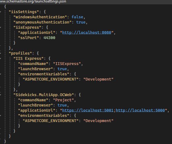Collapse the "IIS Express" profile block

(0, 59)
